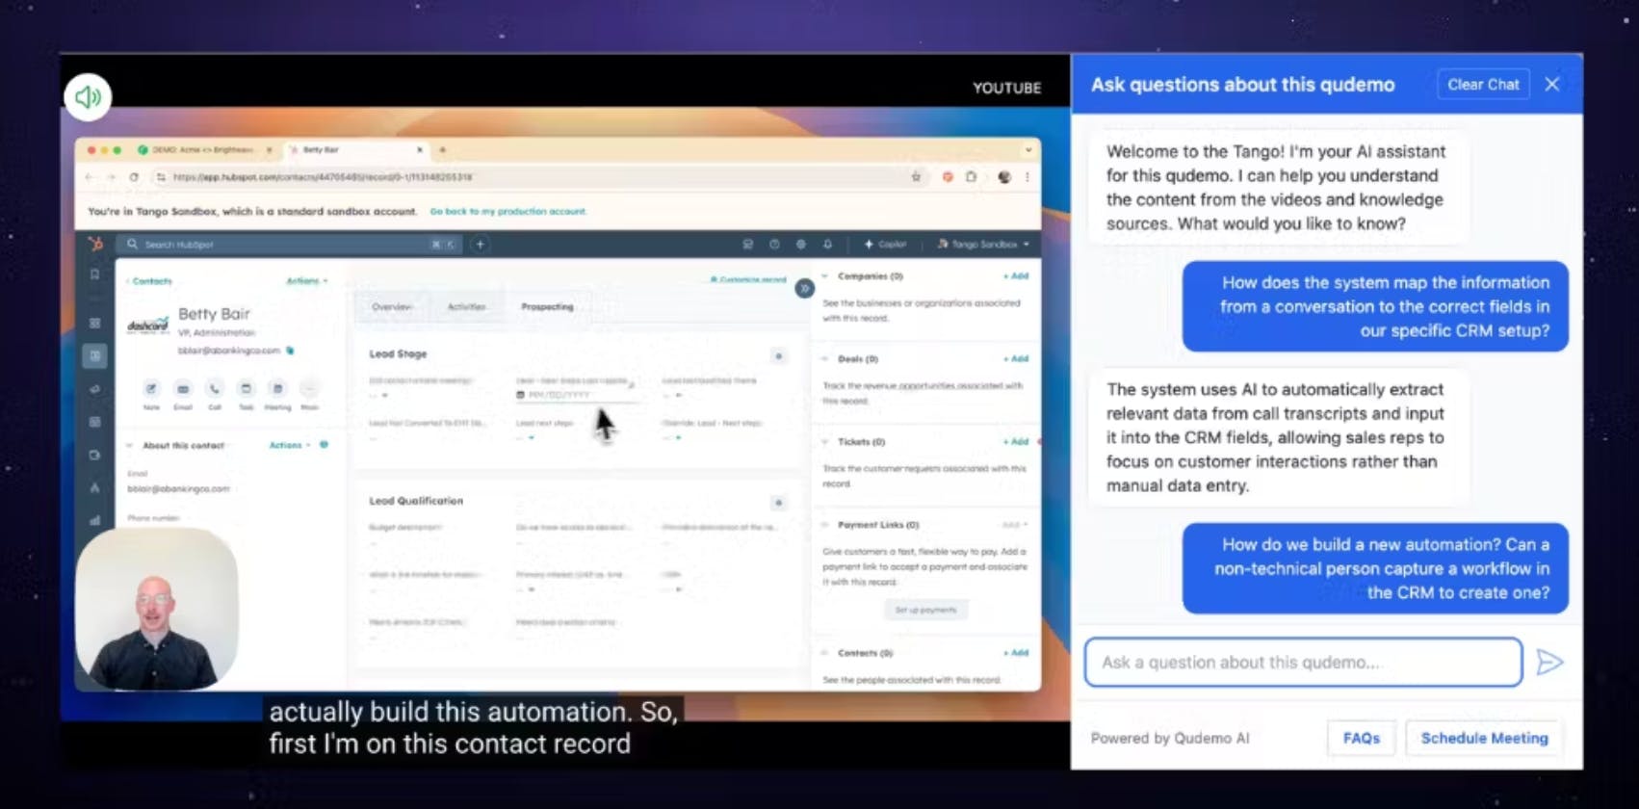The image size is (1639, 809).
Task: Click the Schedule Meeting button
Action: [1484, 738]
